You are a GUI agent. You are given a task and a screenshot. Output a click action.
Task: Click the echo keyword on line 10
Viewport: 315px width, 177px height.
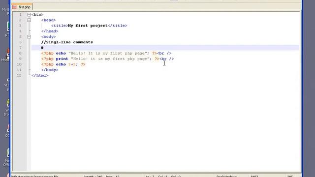(x=61, y=64)
